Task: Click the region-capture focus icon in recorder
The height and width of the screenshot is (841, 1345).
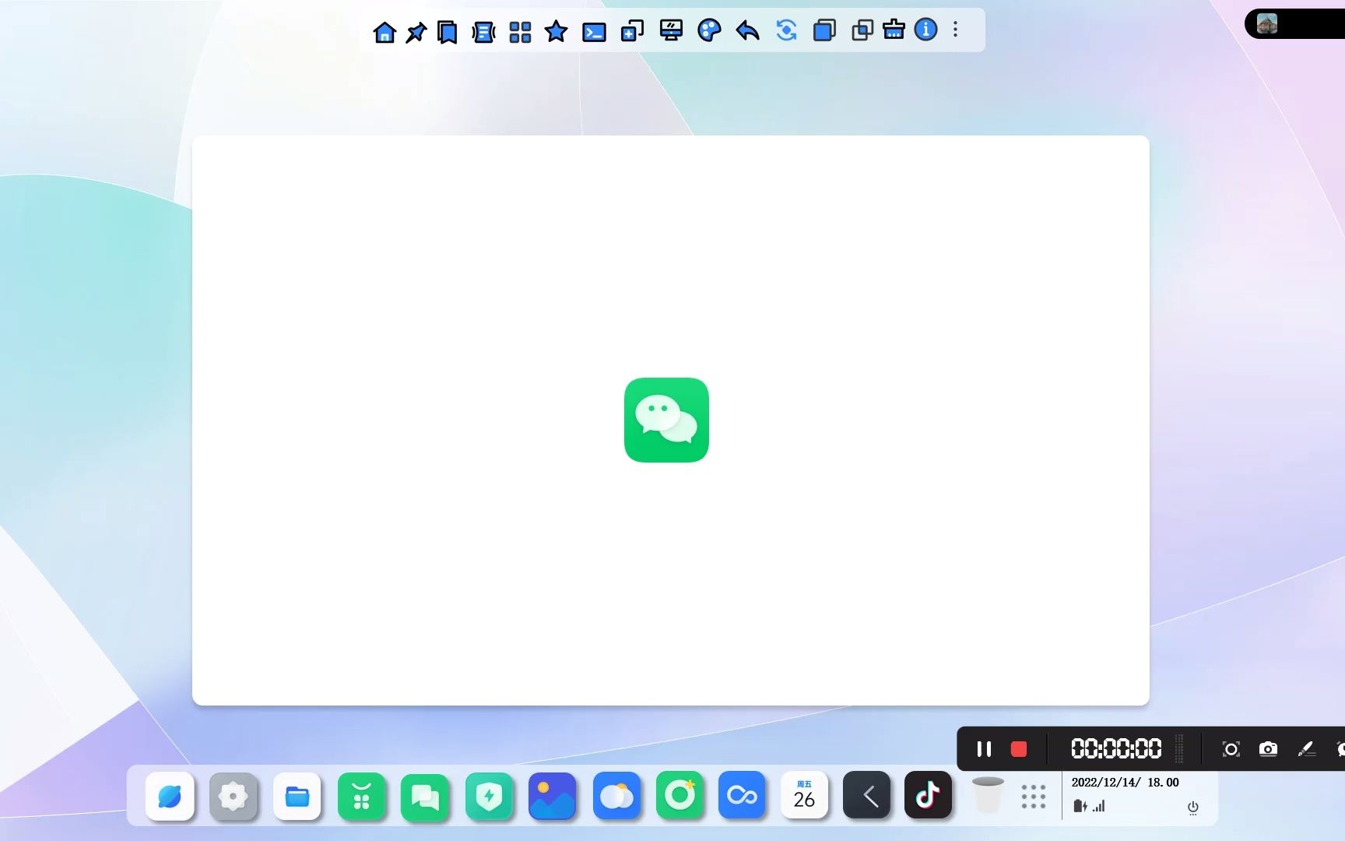Action: click(x=1231, y=749)
